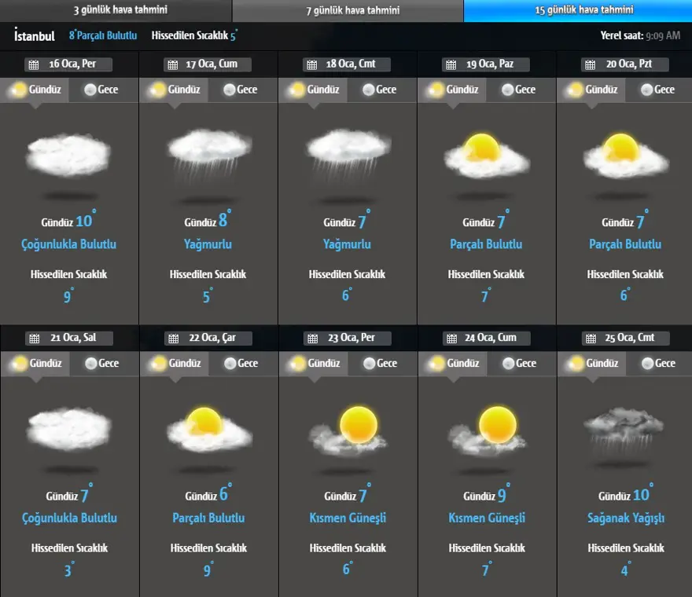Click the calendar icon for 25 Oca, Cmt
Image resolution: width=692 pixels, height=597 pixels.
click(x=590, y=339)
